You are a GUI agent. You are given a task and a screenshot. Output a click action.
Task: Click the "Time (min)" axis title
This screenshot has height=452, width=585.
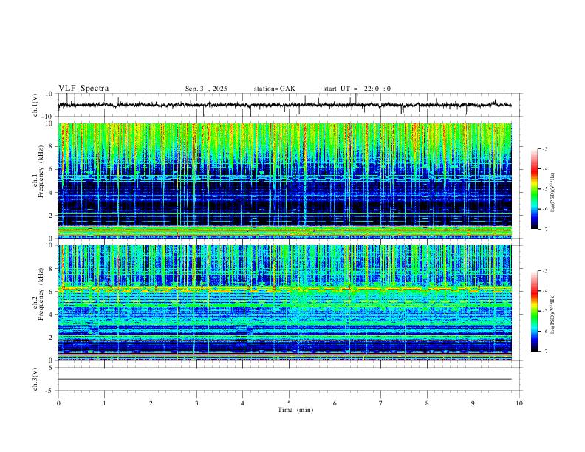(295, 410)
